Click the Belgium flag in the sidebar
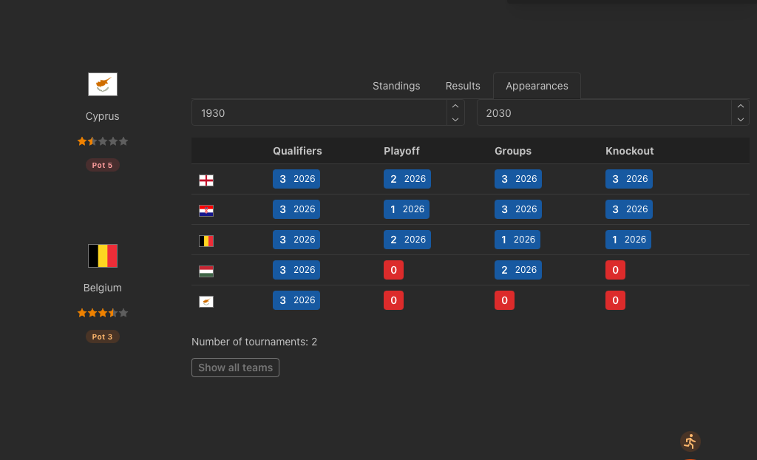Image resolution: width=757 pixels, height=460 pixels. click(x=103, y=256)
